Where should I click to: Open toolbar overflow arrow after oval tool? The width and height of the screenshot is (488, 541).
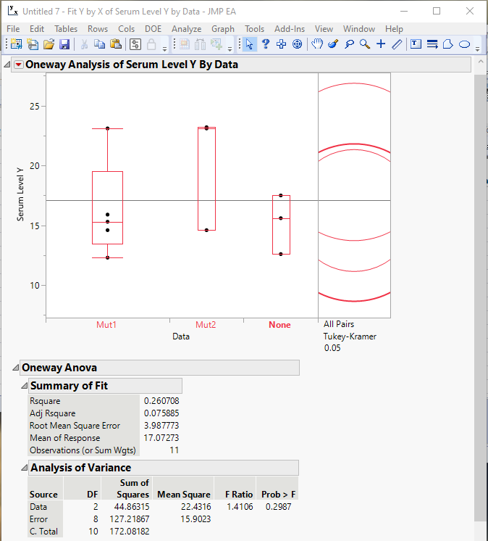click(x=477, y=49)
